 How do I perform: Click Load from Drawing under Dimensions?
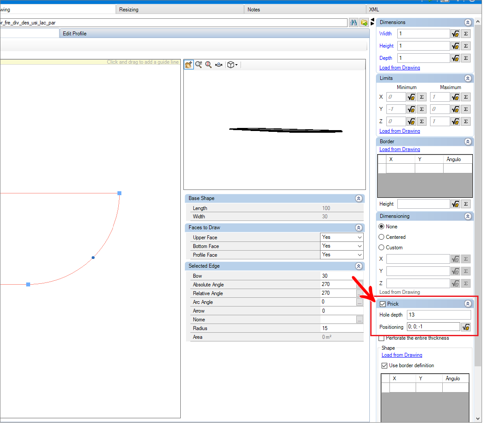click(399, 68)
